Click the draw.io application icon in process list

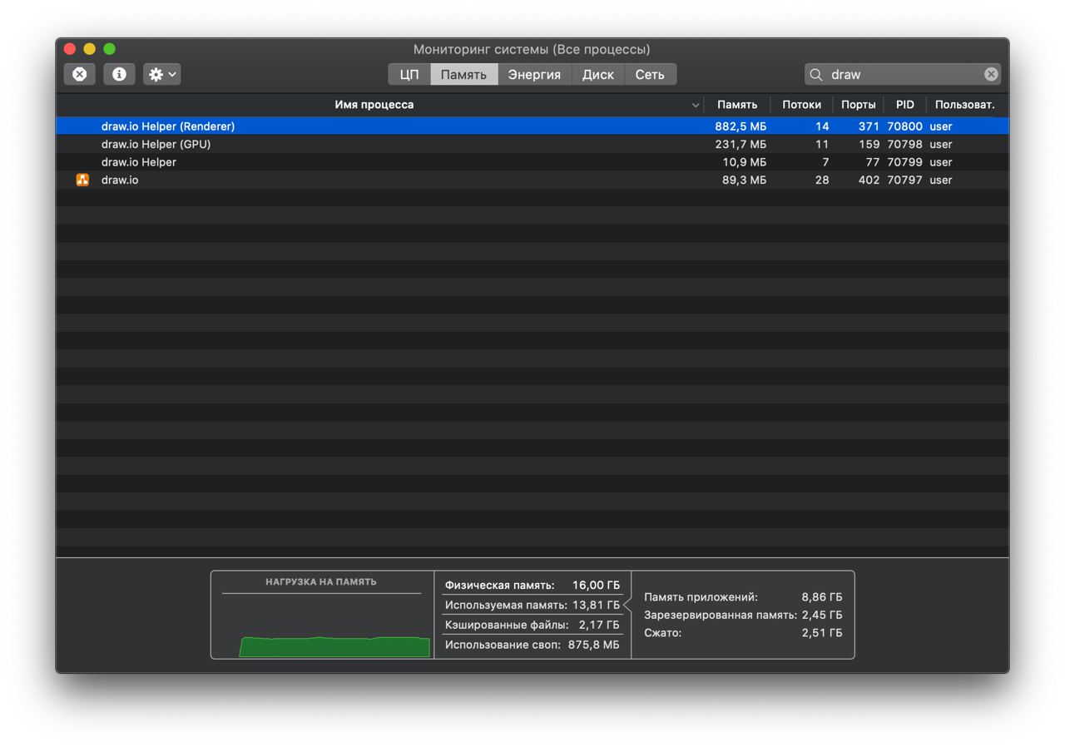[82, 180]
